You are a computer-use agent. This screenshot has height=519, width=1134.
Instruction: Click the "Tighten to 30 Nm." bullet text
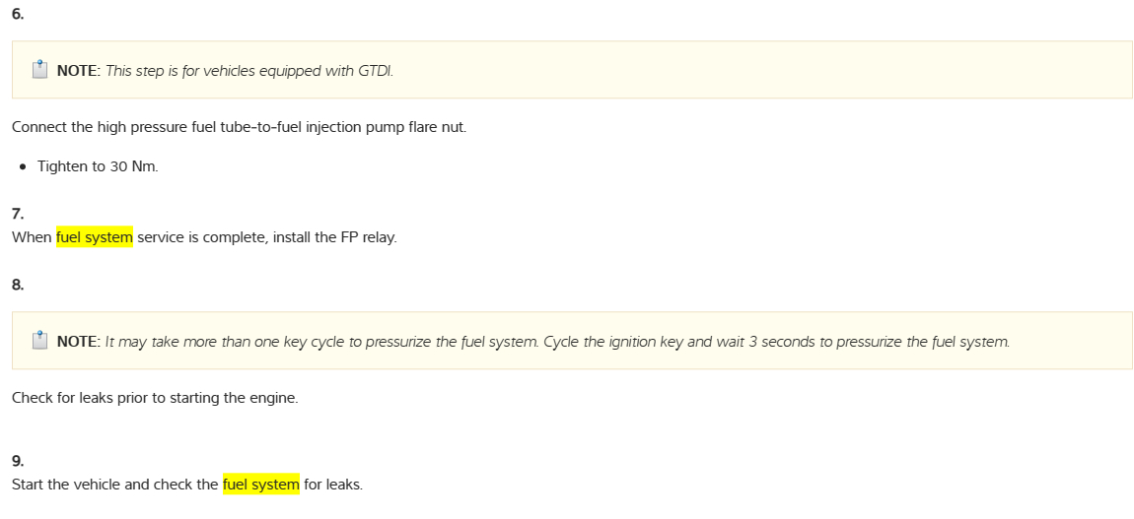point(98,166)
